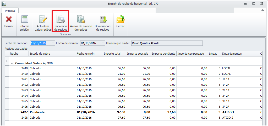Click the Departamentos column header

click(x=239, y=54)
